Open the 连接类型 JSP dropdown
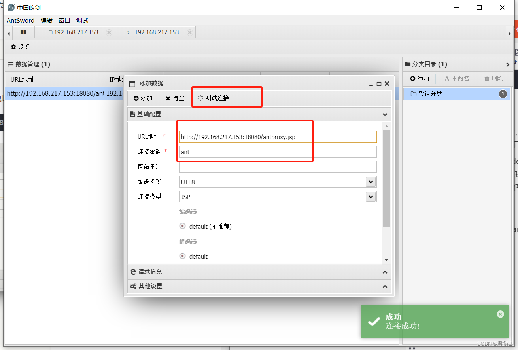 [x=371, y=197]
